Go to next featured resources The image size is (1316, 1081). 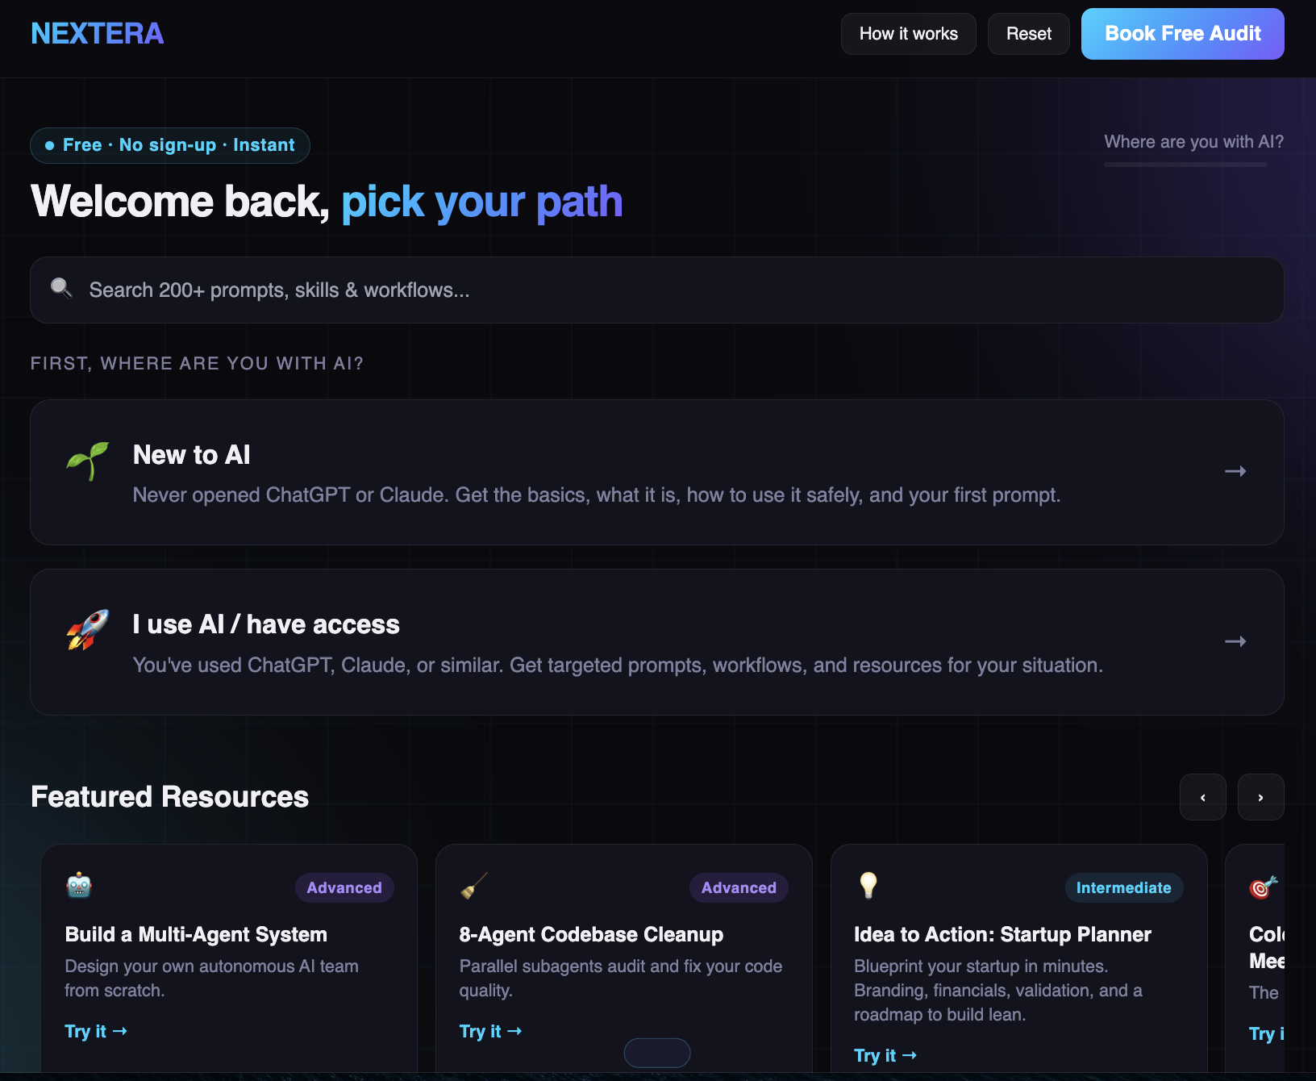(x=1260, y=797)
